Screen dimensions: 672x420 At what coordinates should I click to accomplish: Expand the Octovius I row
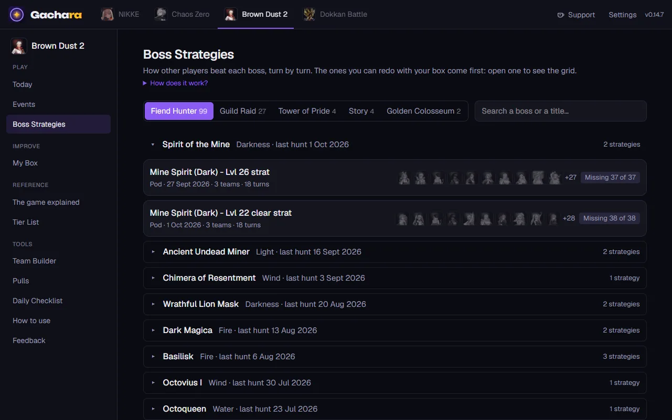point(394,383)
